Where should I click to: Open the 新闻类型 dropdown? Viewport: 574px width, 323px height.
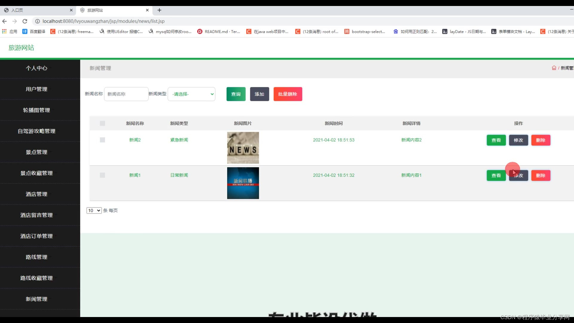pos(191,94)
